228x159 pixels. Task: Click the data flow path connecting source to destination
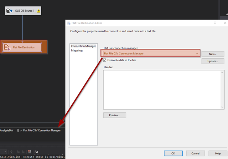coord(22,28)
